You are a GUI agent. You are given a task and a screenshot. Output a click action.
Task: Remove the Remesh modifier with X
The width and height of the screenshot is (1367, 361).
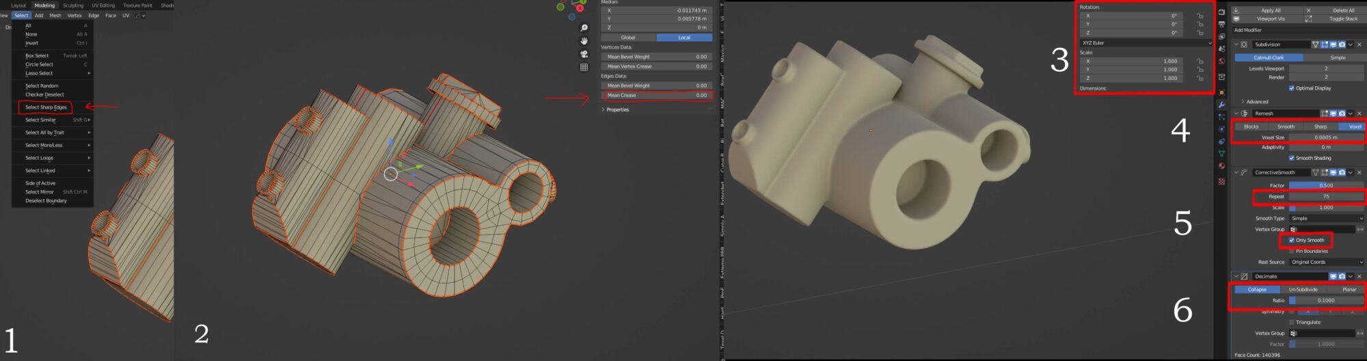(1359, 113)
